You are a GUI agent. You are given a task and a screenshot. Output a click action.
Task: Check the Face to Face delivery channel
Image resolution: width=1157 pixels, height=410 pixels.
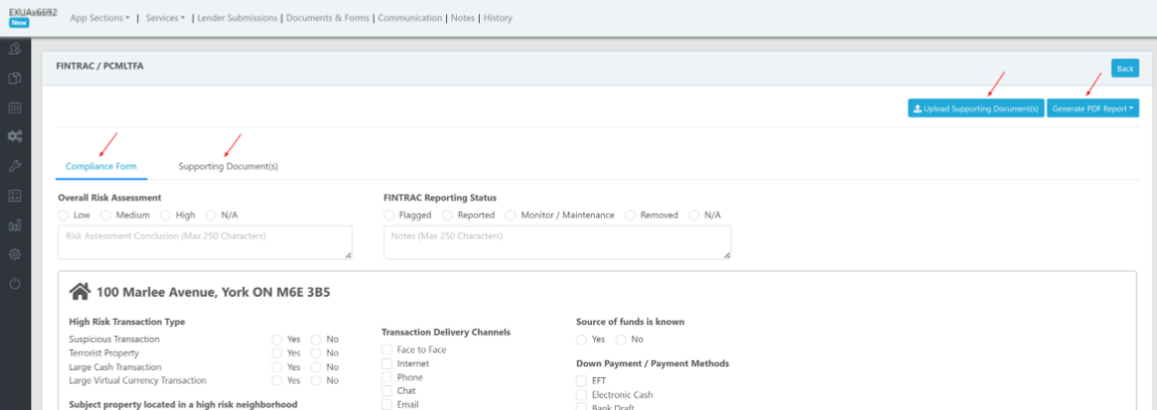pos(387,350)
